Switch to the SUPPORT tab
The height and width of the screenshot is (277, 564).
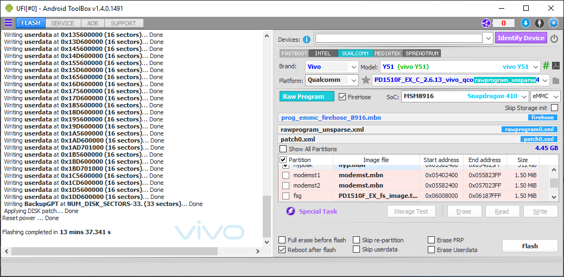123,23
